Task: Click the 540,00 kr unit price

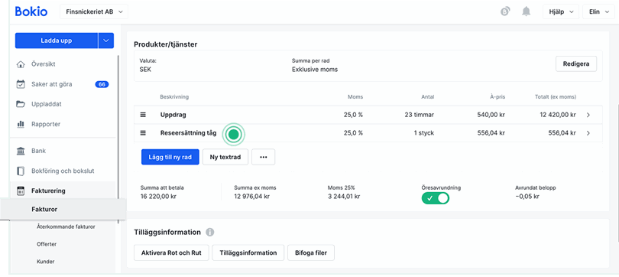Action: (x=491, y=115)
